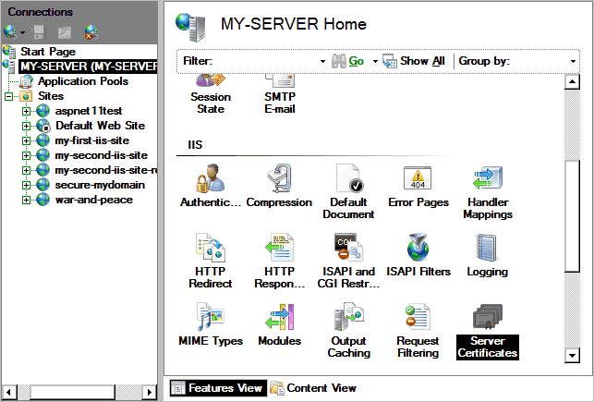
Task: Open the Handler Mappings feature
Action: pos(488,191)
